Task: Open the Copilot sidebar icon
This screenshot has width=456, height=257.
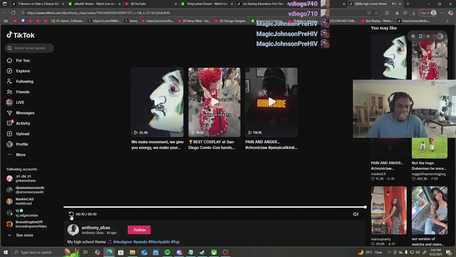Action: click(451, 13)
